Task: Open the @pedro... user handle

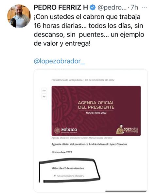Action: (112, 8)
